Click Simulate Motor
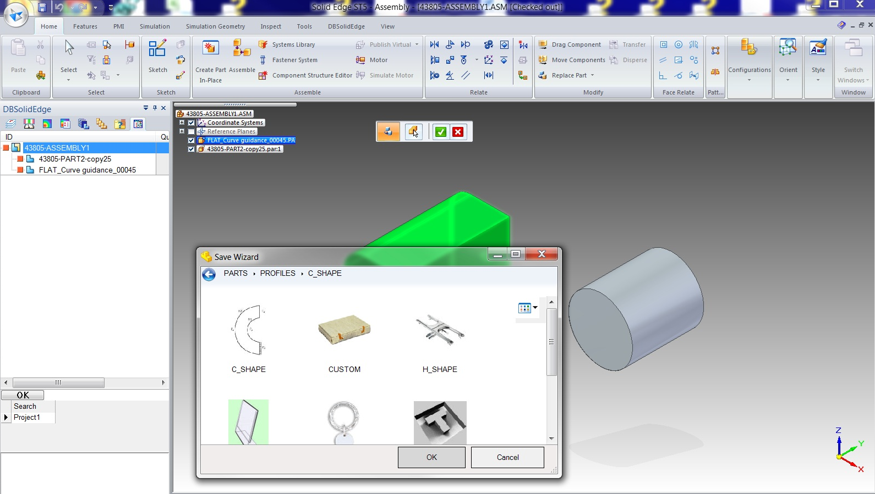This screenshot has height=494, width=875. 385,75
